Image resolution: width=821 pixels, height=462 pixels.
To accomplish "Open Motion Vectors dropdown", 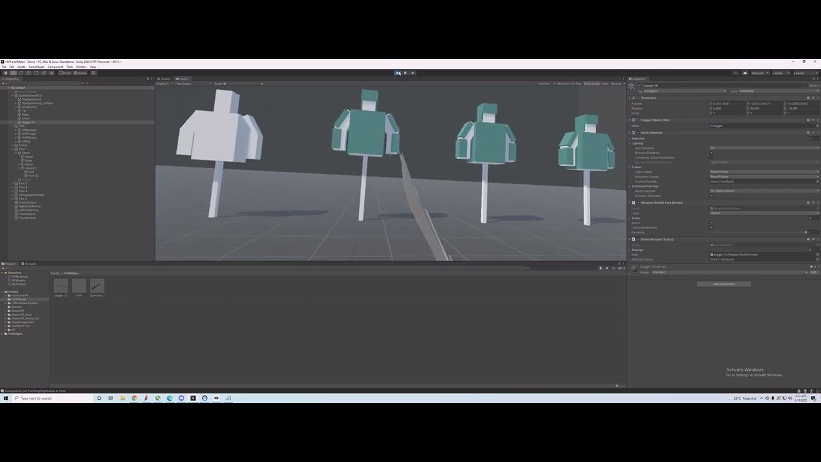I will tap(764, 191).
